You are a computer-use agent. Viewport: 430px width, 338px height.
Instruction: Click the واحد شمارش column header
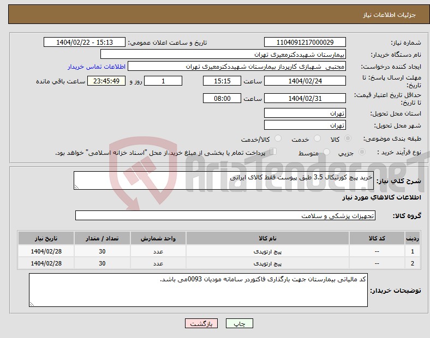pos(158,238)
